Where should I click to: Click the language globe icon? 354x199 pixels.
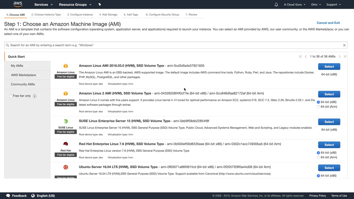point(33,196)
